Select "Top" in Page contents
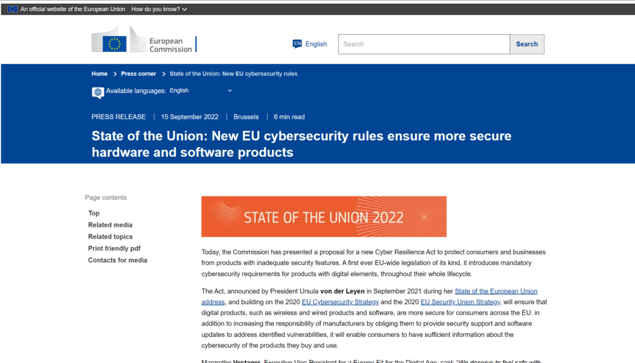635x363 pixels. 94,212
